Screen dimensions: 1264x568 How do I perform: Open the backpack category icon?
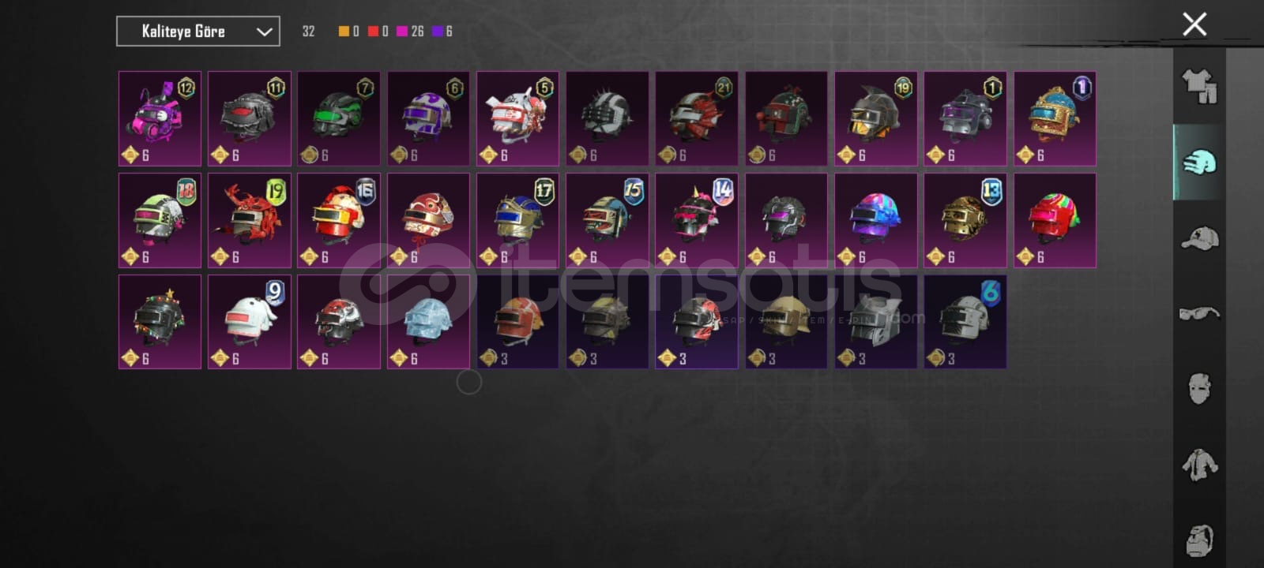[1199, 540]
